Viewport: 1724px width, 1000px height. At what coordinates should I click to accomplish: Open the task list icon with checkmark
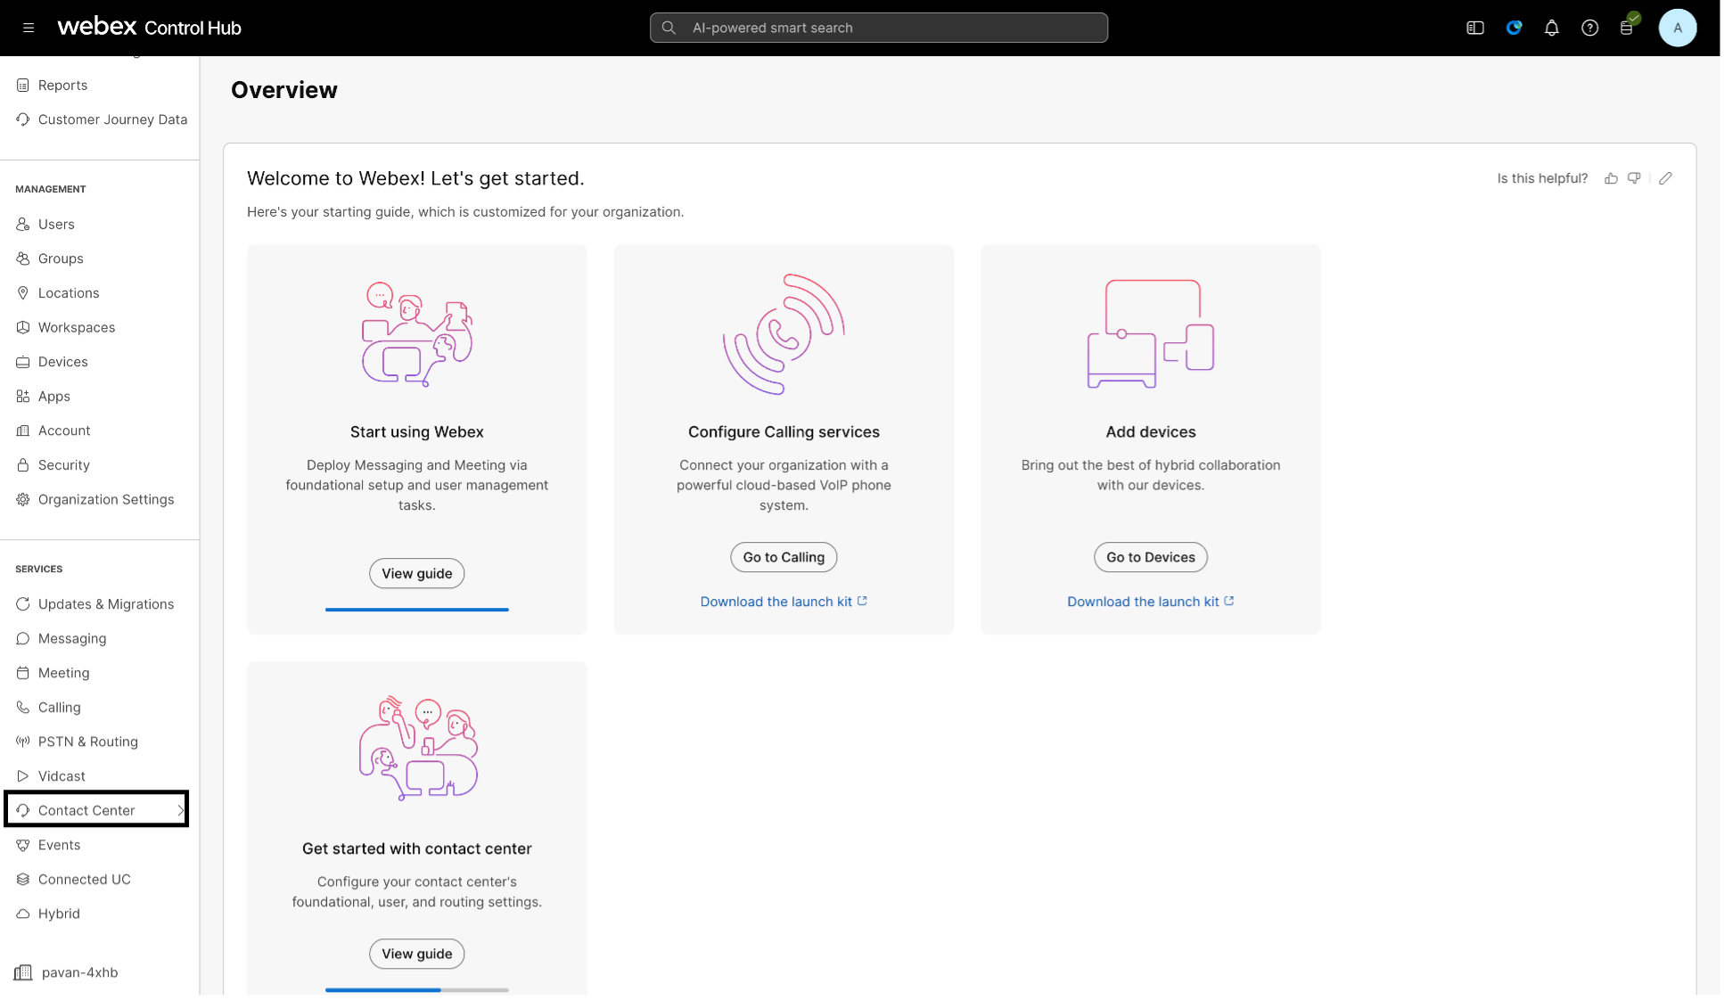1627,28
